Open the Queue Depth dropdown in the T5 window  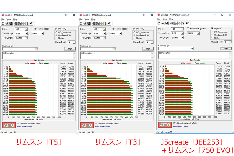(x=74, y=42)
